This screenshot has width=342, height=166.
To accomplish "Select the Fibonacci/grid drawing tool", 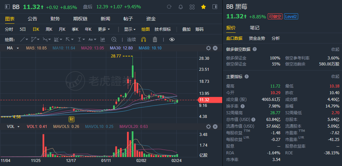I will 56,39.
